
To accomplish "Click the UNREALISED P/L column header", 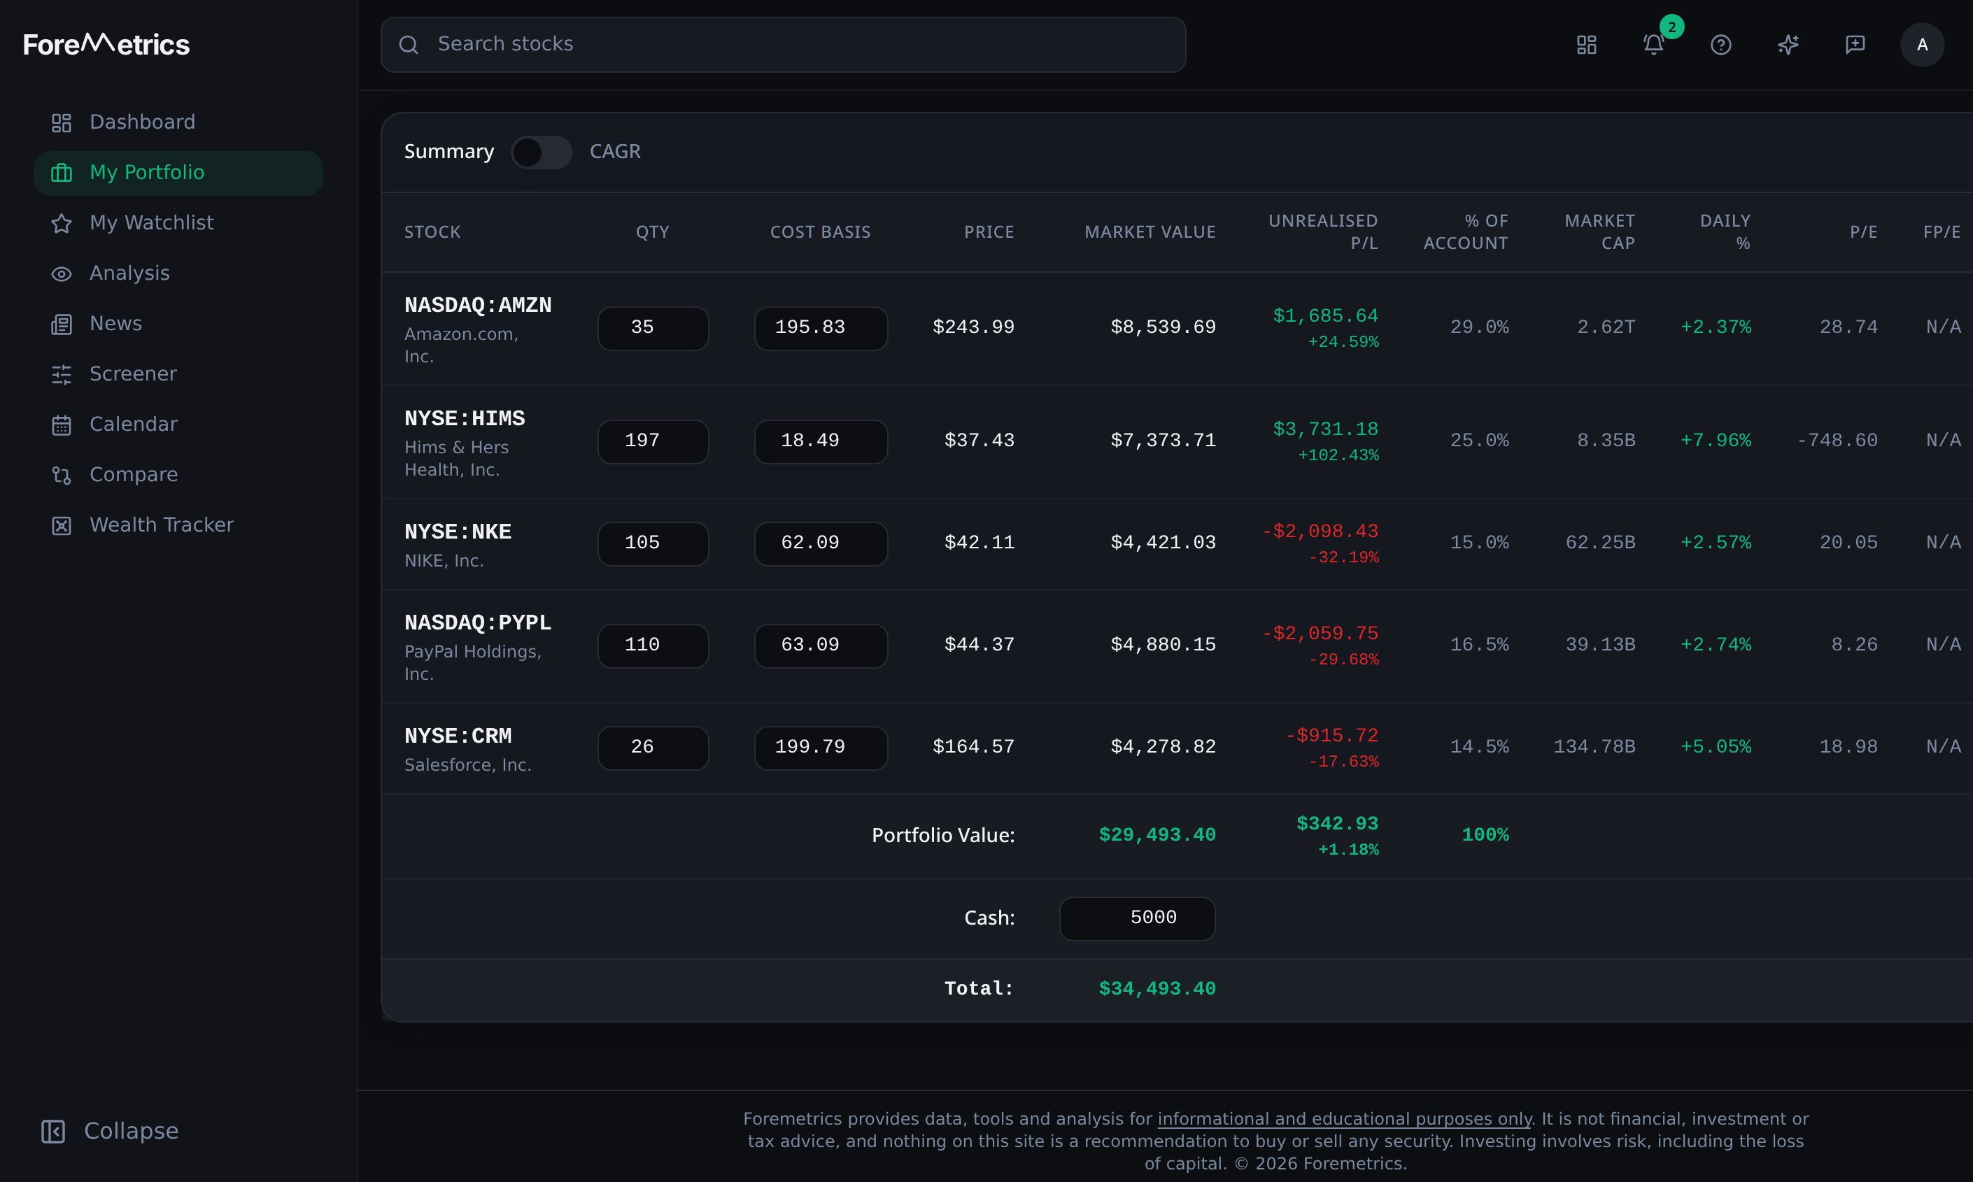I will 1322,232.
